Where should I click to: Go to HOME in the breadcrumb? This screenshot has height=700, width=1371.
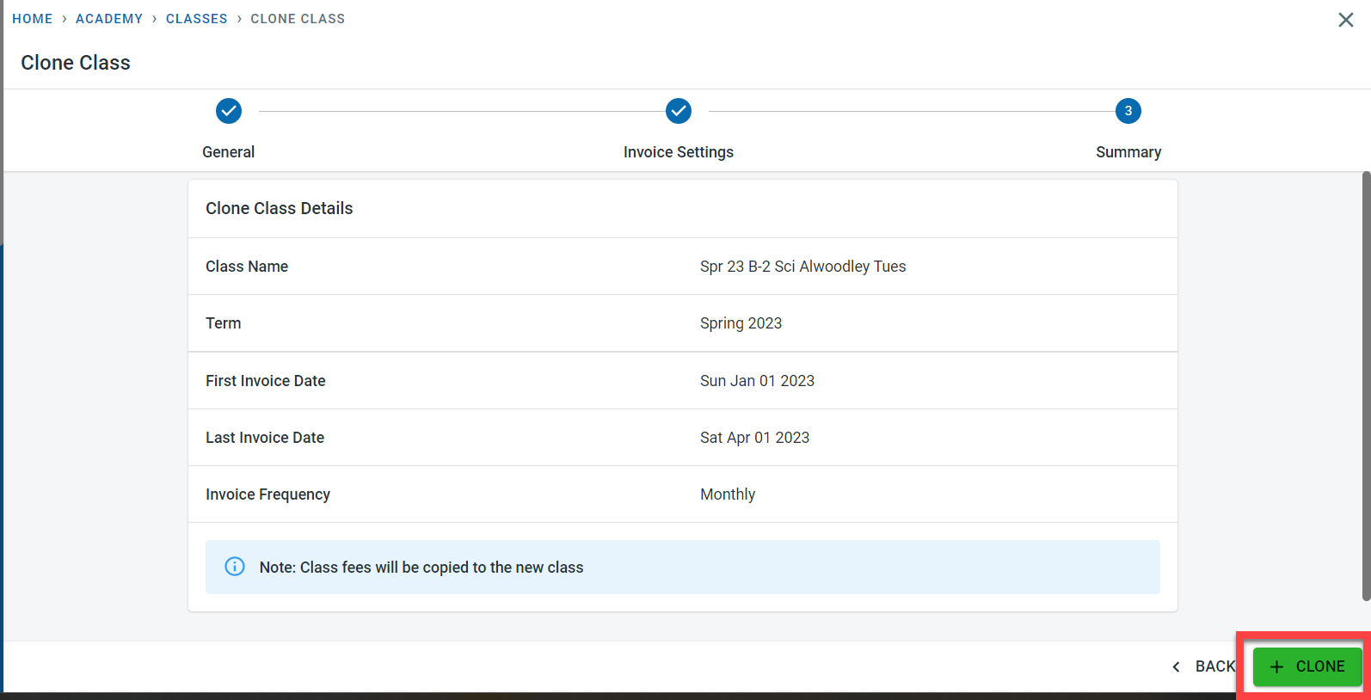[x=33, y=19]
